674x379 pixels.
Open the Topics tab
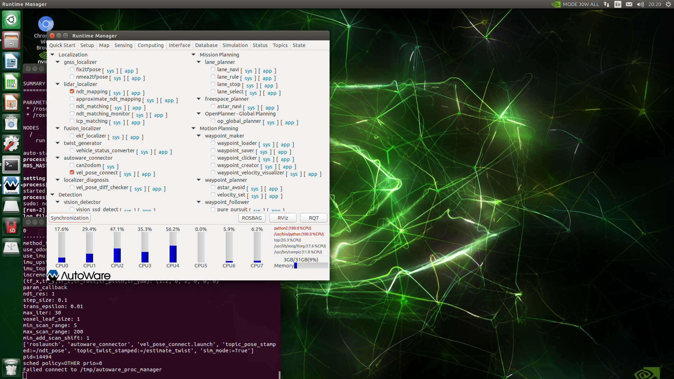pos(280,45)
